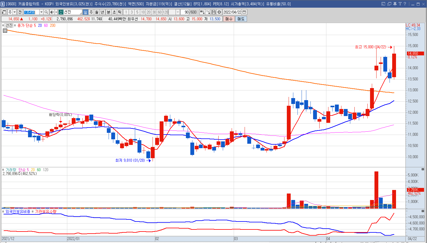Open the dropdown arrow beside the speaker icon

click(x=56, y=12)
